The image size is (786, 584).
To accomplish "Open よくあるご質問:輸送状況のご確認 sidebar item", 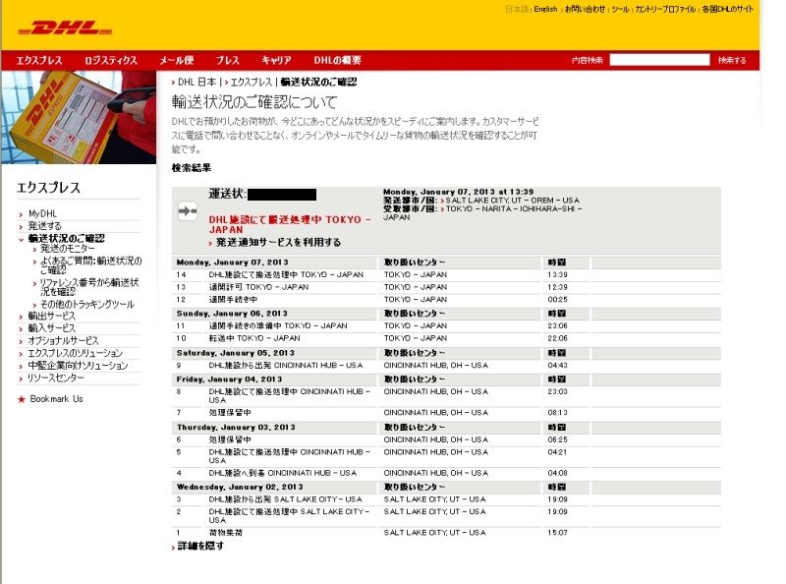I will 90,264.
